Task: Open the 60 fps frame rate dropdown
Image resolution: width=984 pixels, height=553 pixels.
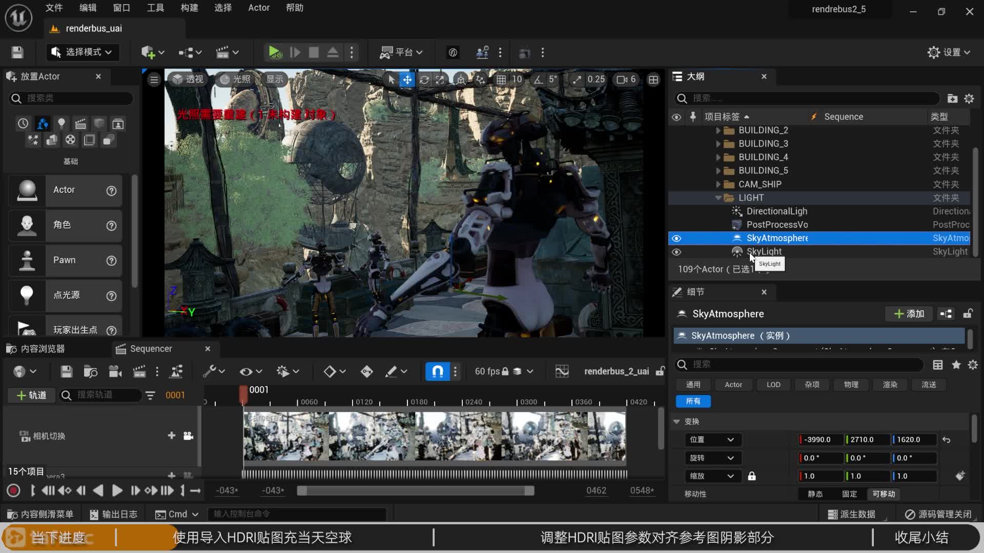Action: 504,371
